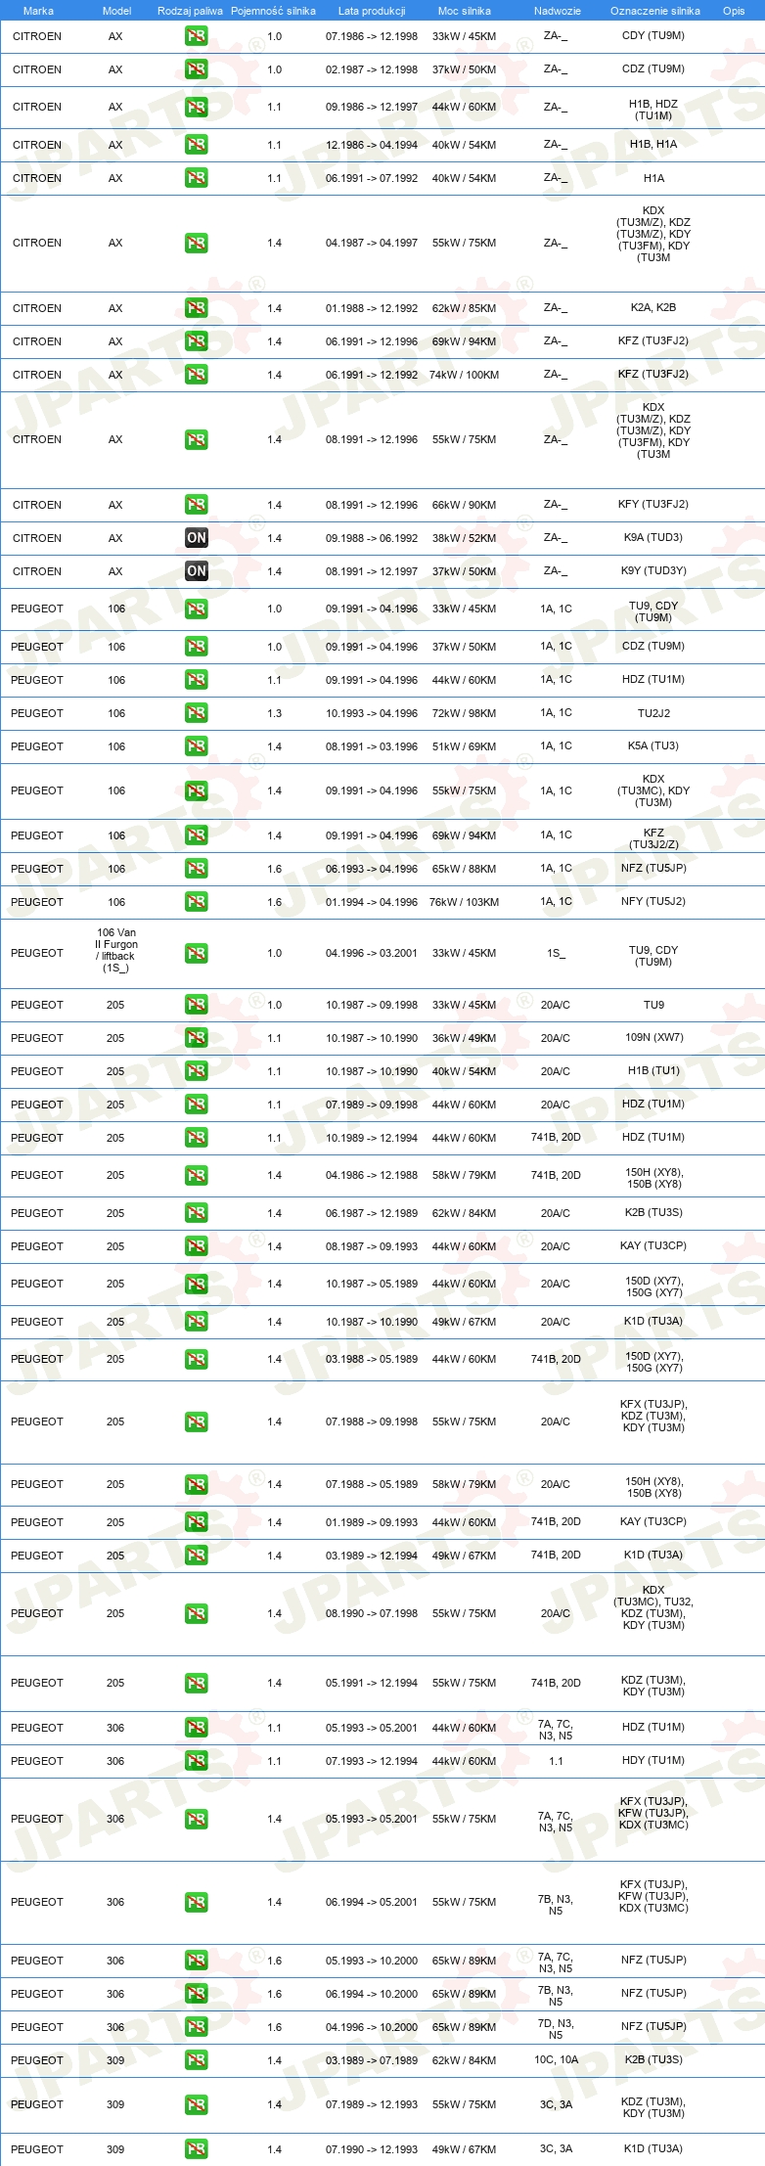The width and height of the screenshot is (765, 2166).
Task: Click the petrol icon in the H1B, H1A row
Action: 197,145
